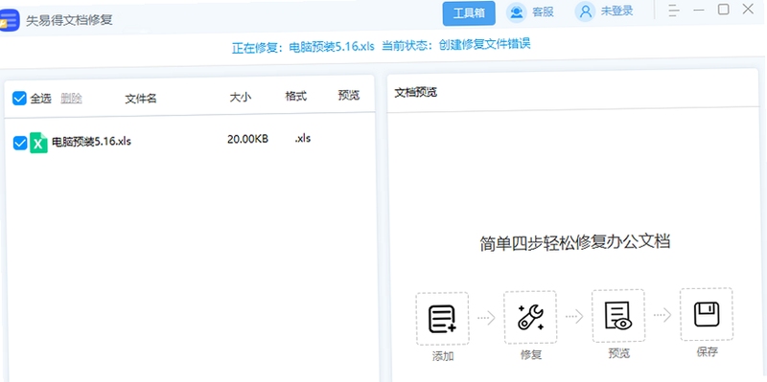Minimize the window
Screen dimensions: 767x382
coord(699,11)
